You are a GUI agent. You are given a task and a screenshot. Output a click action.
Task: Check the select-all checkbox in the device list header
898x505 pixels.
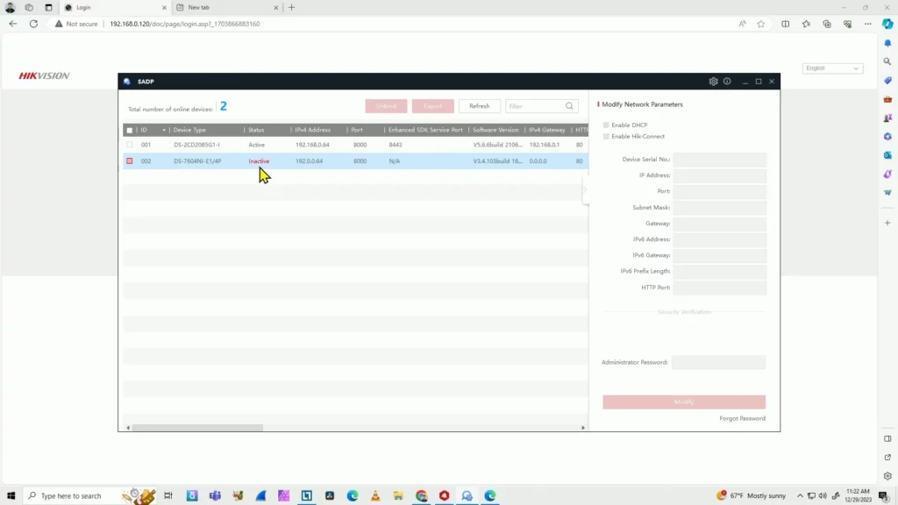tap(129, 129)
